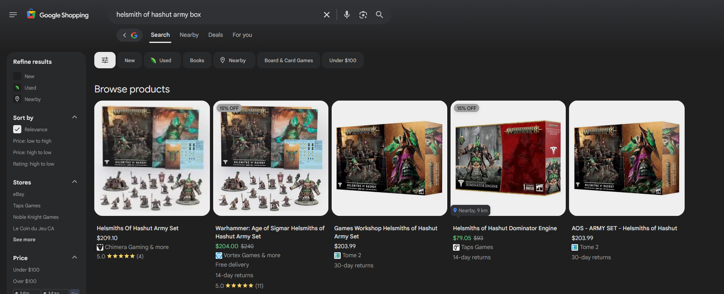The width and height of the screenshot is (724, 294).
Task: Select the sidebar Under $100 price option
Action: (26, 269)
